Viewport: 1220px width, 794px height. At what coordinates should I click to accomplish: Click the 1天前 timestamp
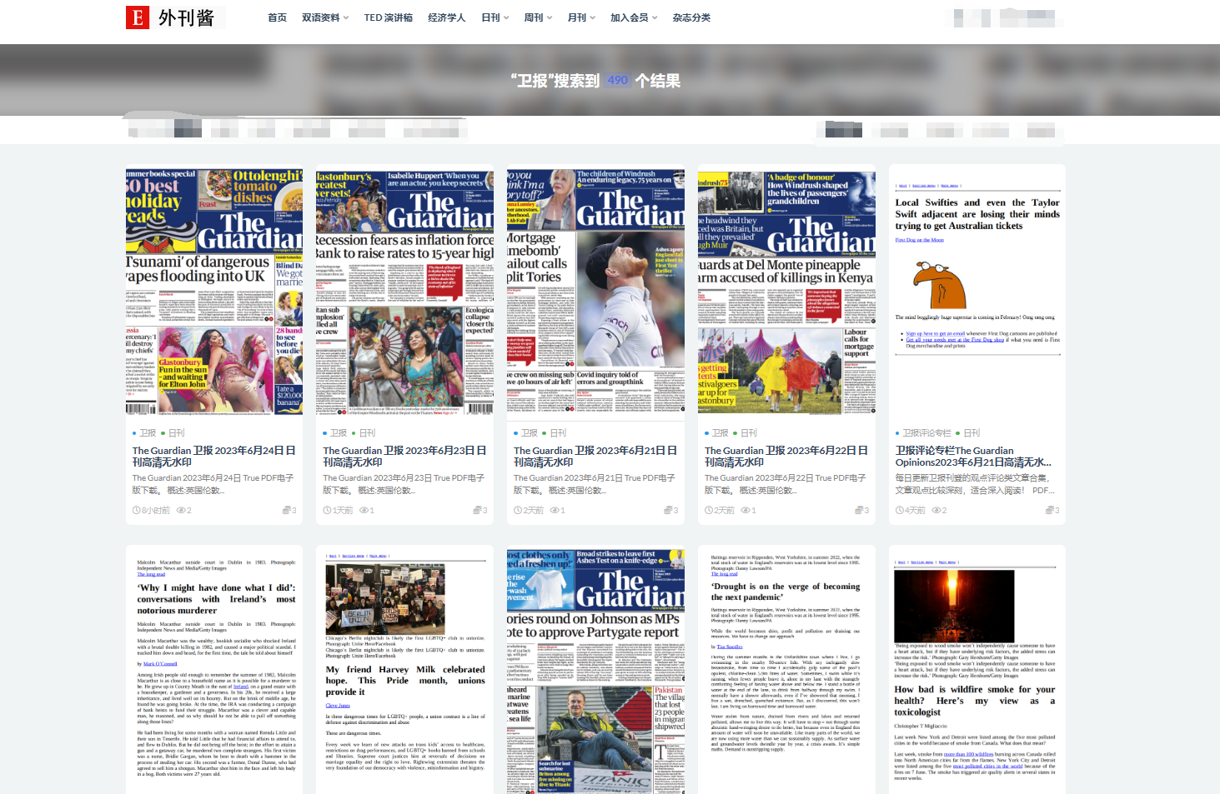pos(343,510)
